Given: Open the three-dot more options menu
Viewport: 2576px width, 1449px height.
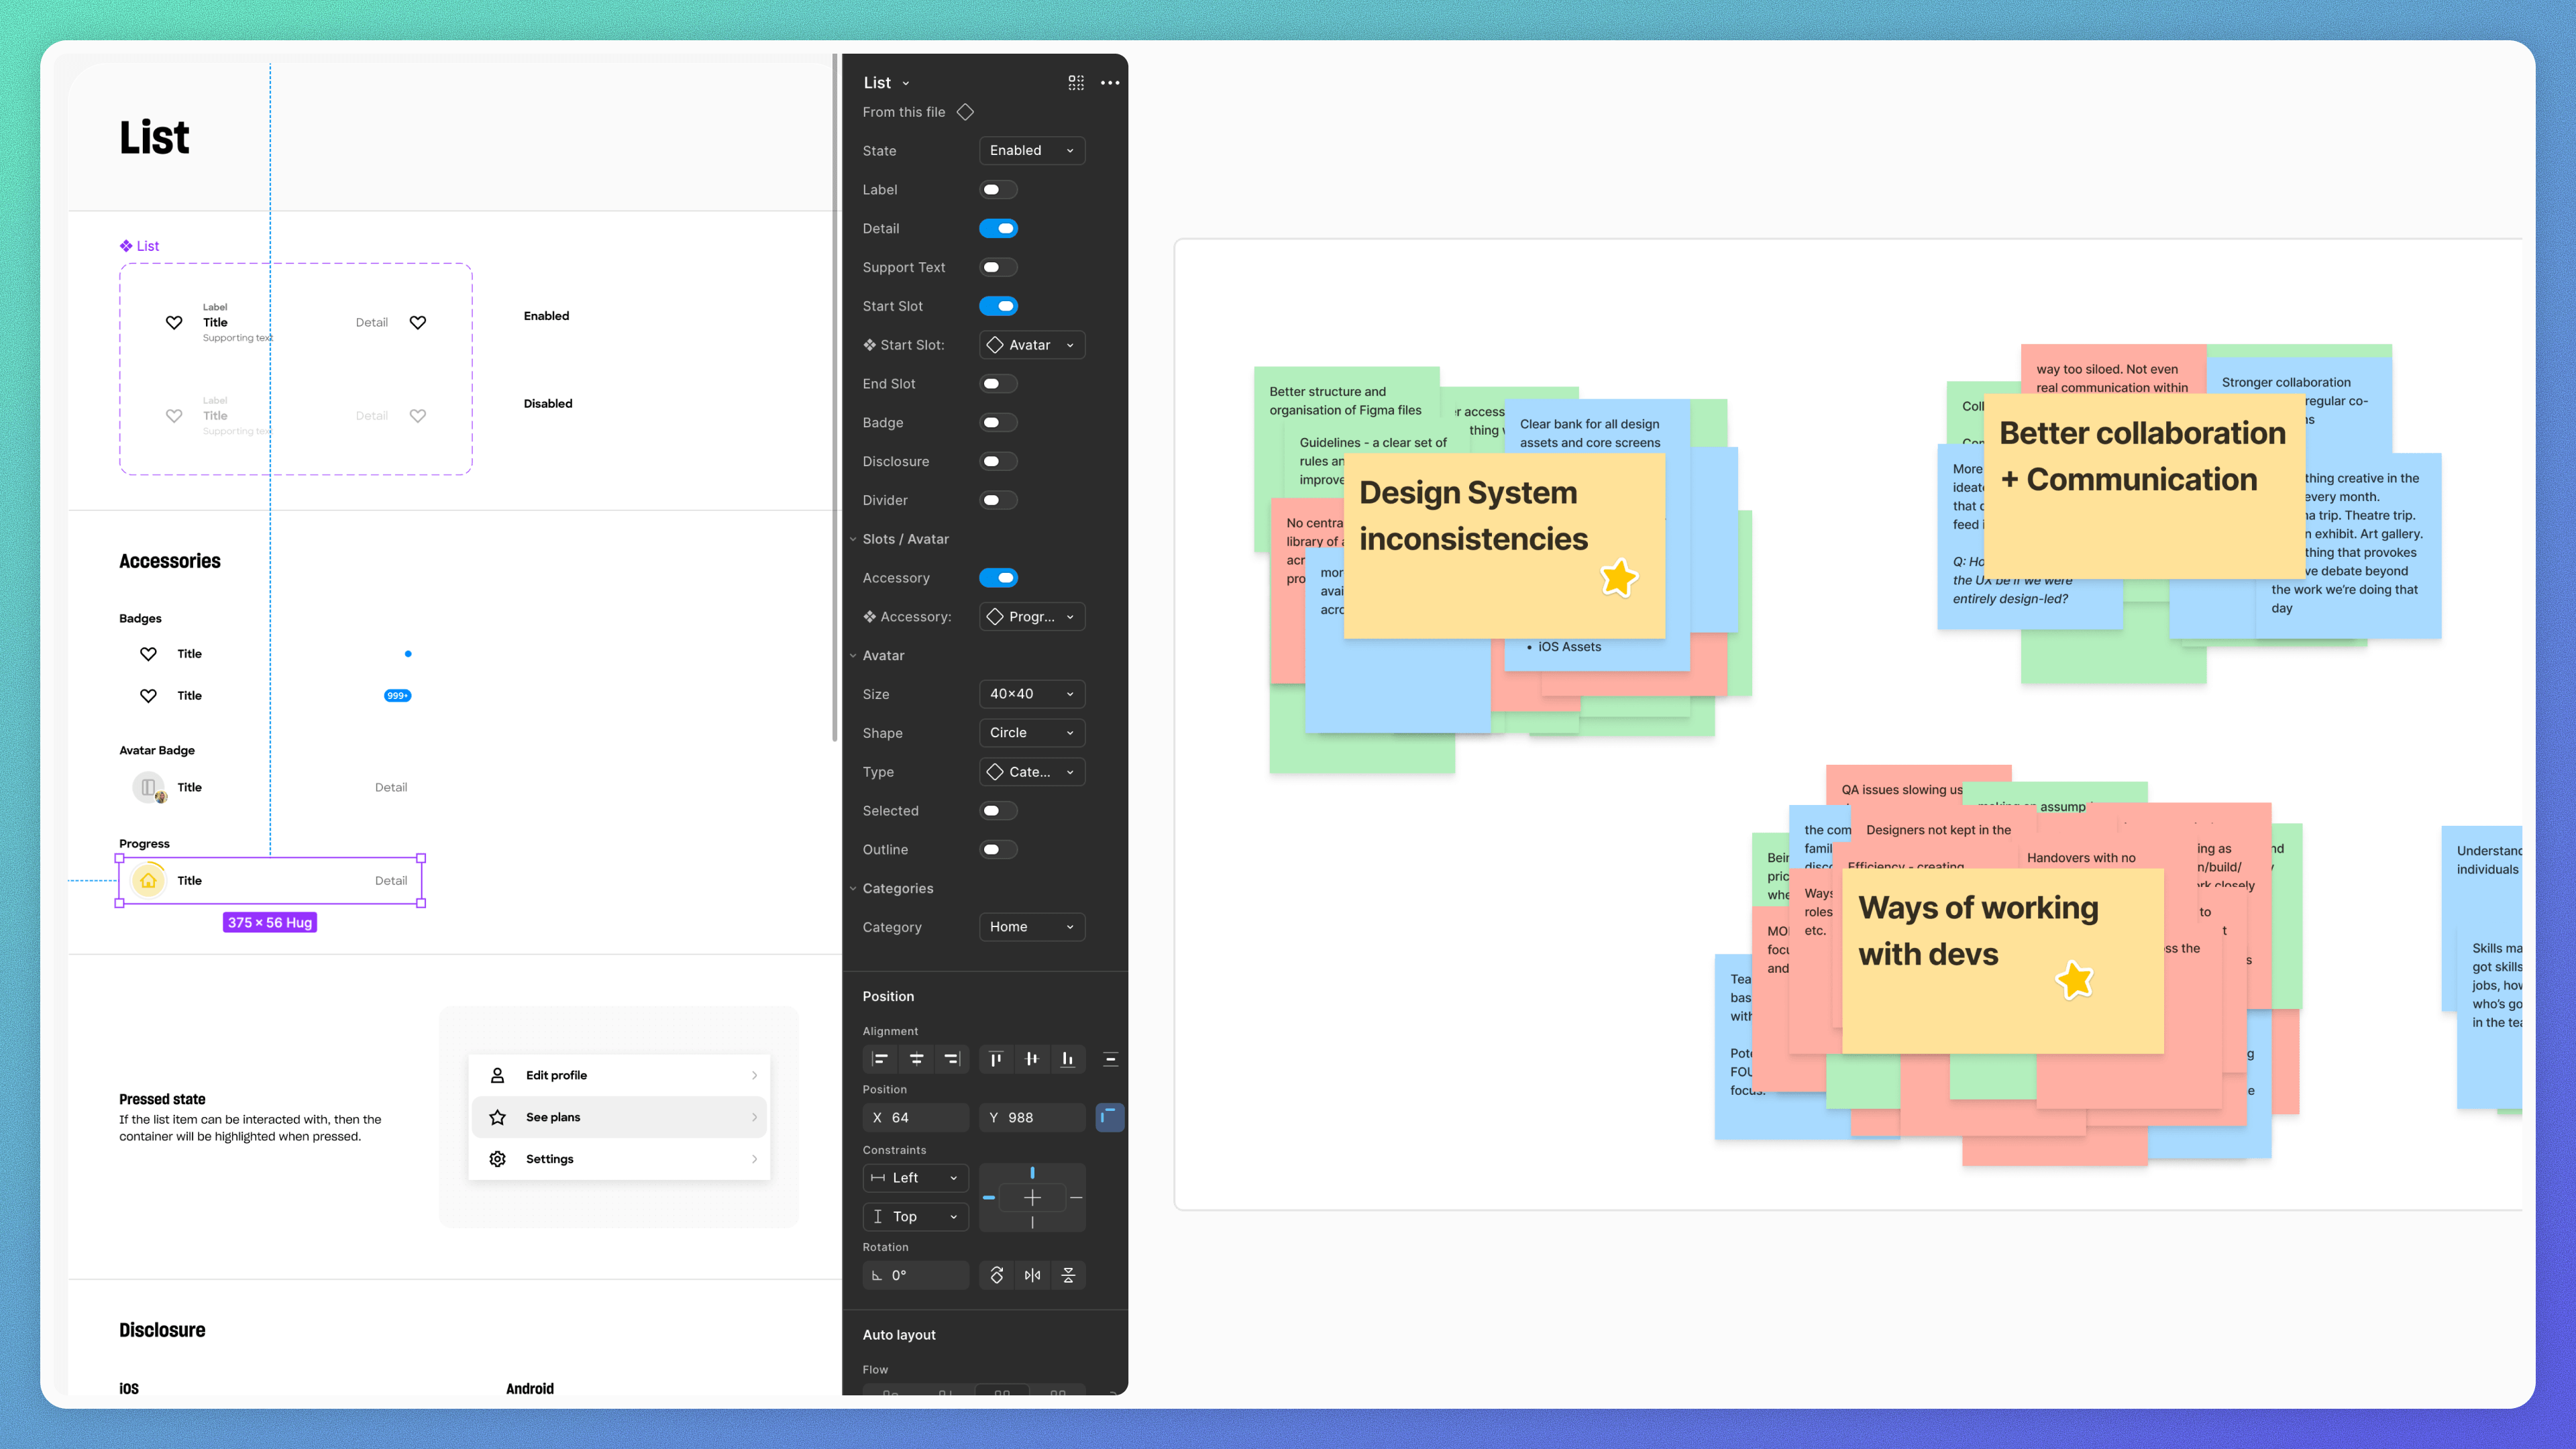Looking at the screenshot, I should click(1110, 83).
